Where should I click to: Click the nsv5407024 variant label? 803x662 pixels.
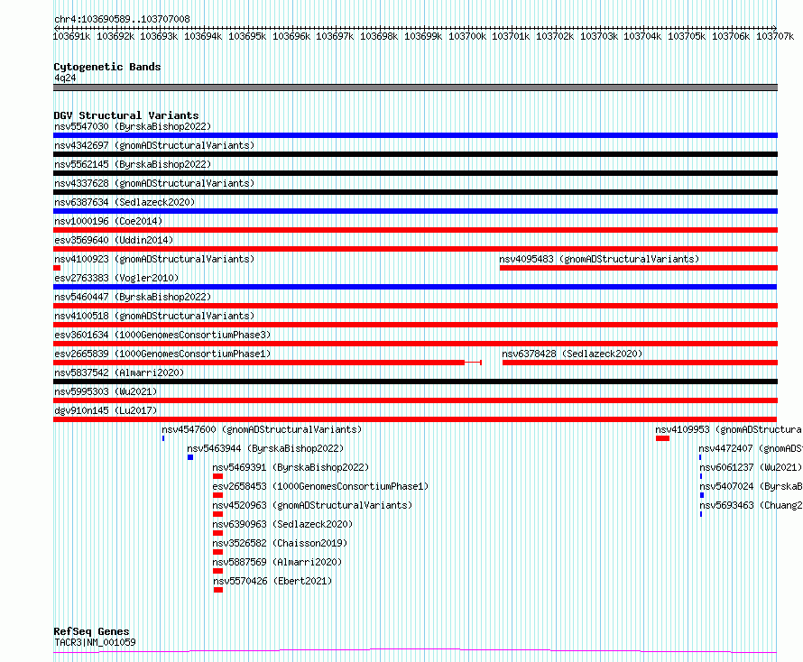click(x=751, y=486)
